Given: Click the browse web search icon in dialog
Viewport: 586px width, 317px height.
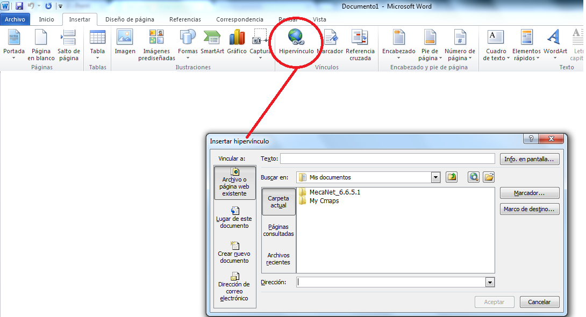Looking at the screenshot, I should [473, 177].
